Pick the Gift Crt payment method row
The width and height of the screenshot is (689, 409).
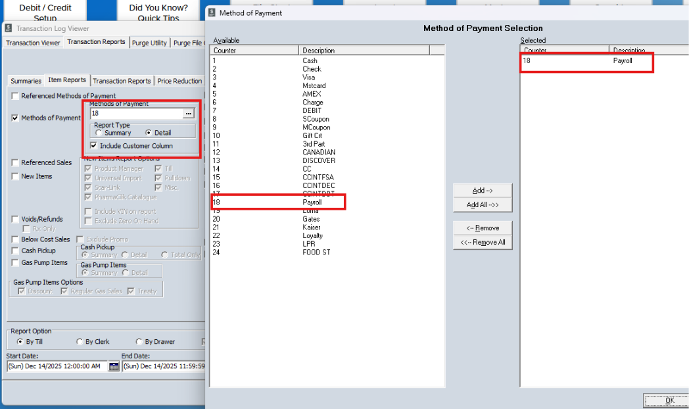click(x=312, y=135)
